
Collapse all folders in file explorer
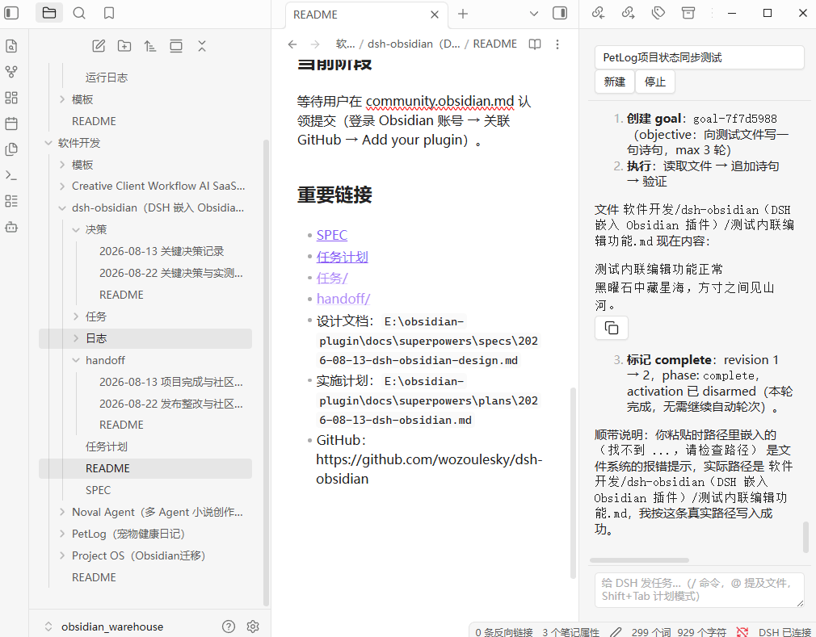(x=202, y=46)
